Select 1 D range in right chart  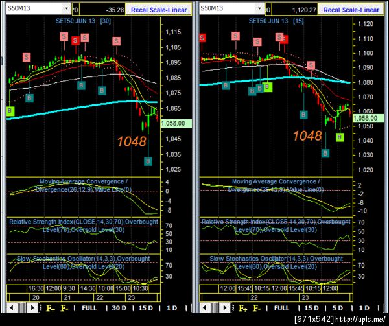click(364, 308)
